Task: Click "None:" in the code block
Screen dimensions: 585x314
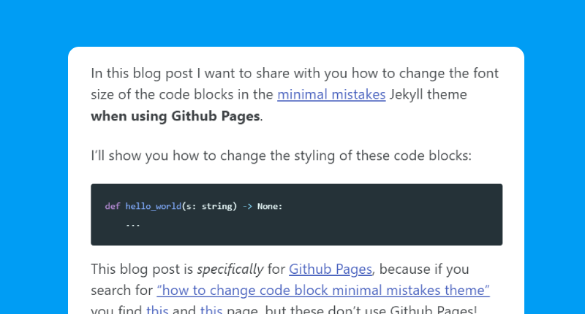Action: coord(270,206)
